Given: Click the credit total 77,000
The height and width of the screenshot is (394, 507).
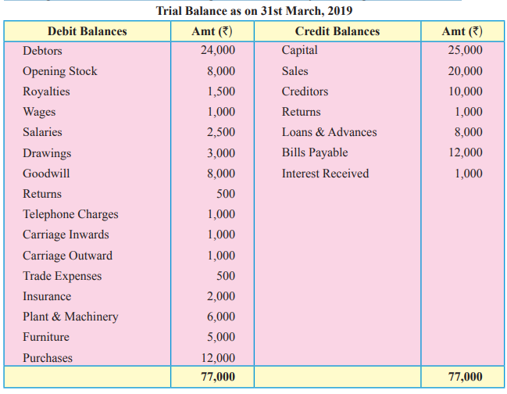Looking at the screenshot, I should tap(465, 377).
